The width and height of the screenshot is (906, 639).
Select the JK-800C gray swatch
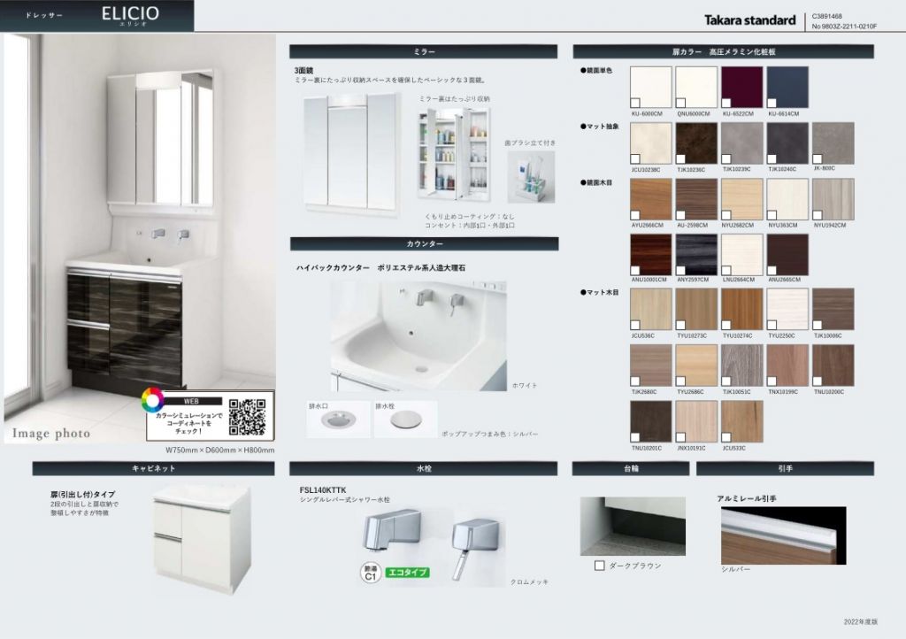click(833, 143)
